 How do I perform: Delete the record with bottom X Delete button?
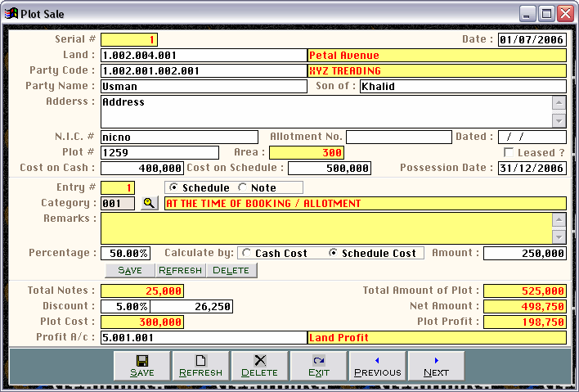[259, 366]
